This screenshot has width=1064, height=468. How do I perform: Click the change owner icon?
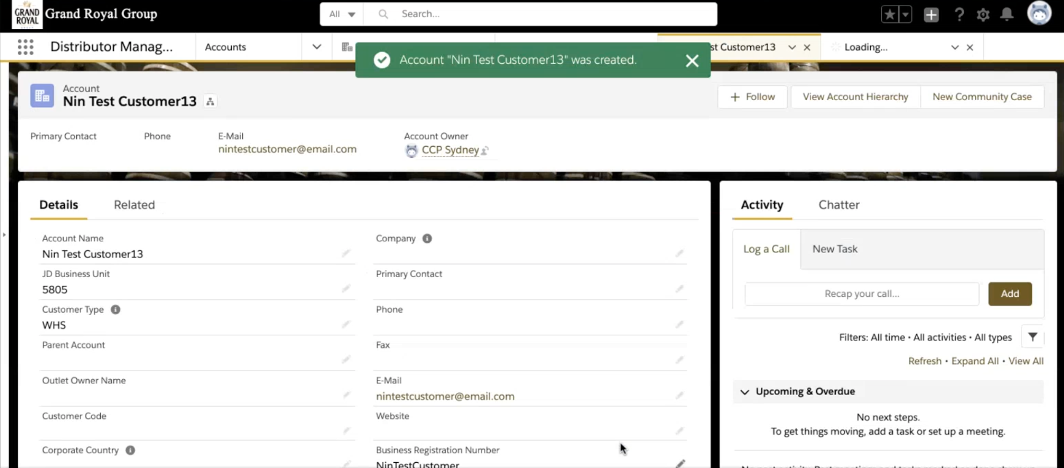pos(485,151)
